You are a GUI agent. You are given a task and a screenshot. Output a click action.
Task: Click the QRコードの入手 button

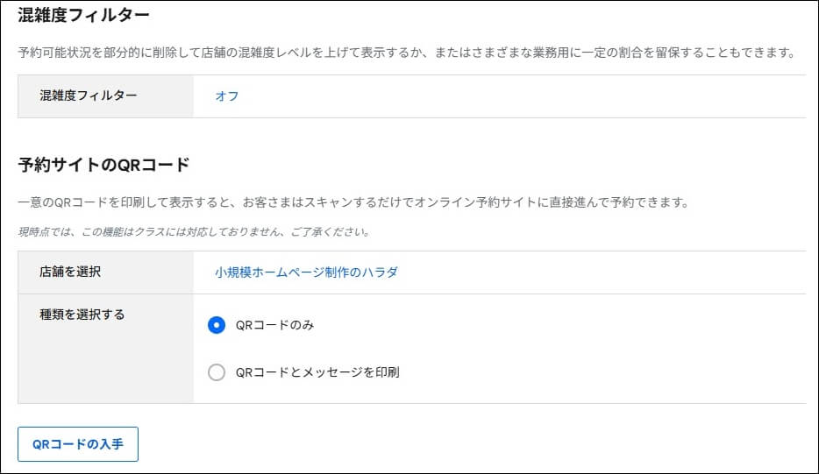(78, 444)
